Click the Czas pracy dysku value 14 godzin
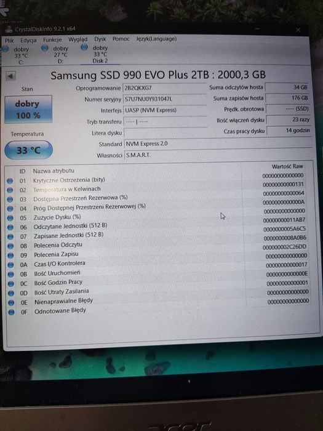This screenshot has height=431, width=323. 289,131
